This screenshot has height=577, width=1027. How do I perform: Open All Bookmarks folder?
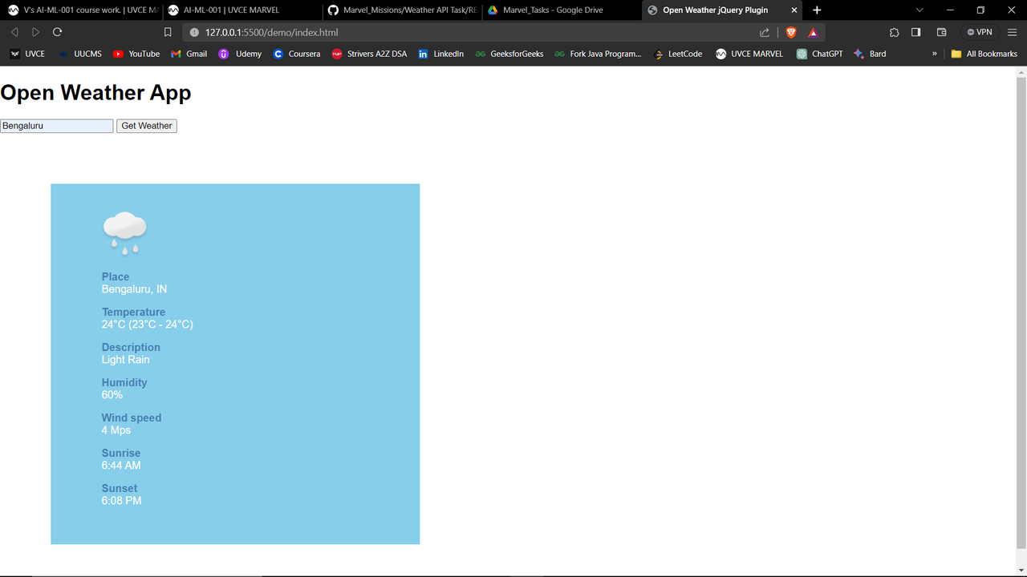(984, 54)
